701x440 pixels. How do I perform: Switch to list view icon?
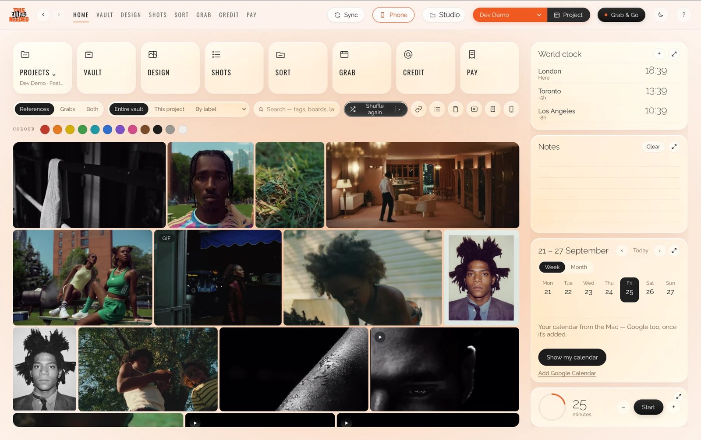pyautogui.click(x=437, y=109)
